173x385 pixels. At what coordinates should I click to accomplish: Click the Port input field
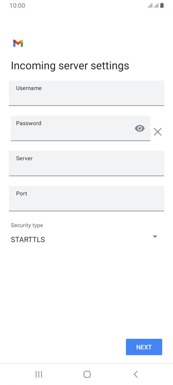point(86,198)
